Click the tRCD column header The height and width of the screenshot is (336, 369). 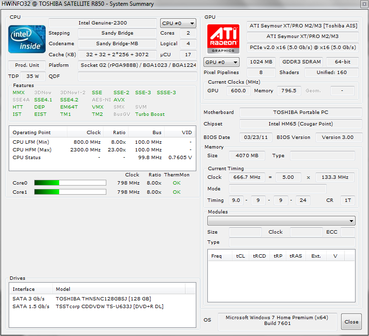pyautogui.click(x=259, y=256)
